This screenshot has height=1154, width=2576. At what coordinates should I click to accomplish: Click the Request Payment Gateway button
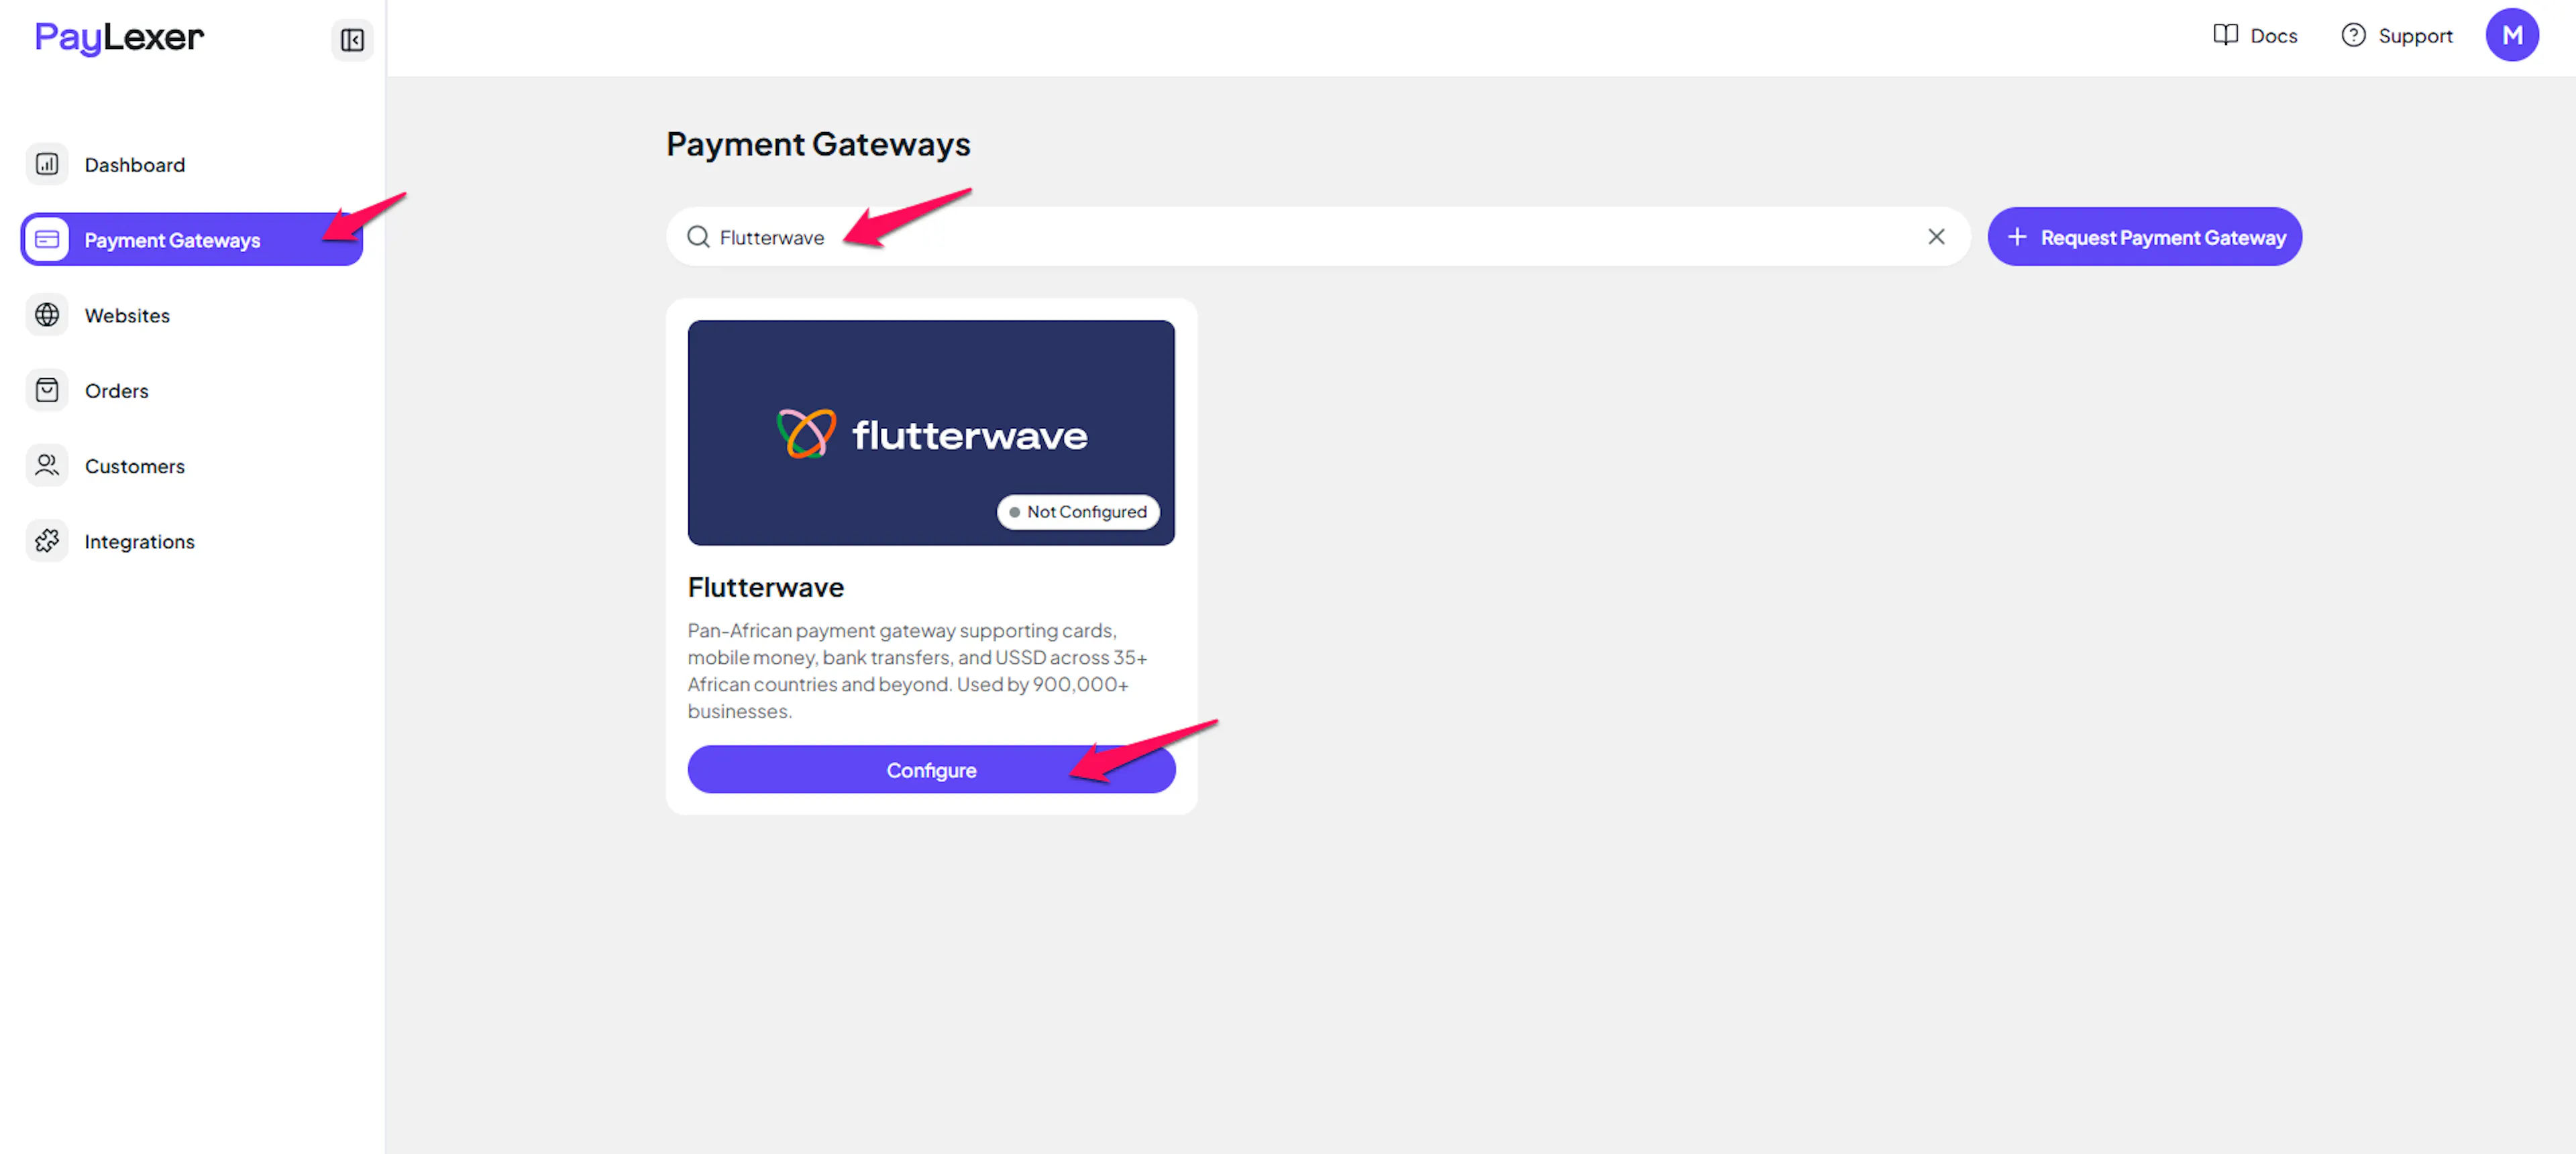2144,237
